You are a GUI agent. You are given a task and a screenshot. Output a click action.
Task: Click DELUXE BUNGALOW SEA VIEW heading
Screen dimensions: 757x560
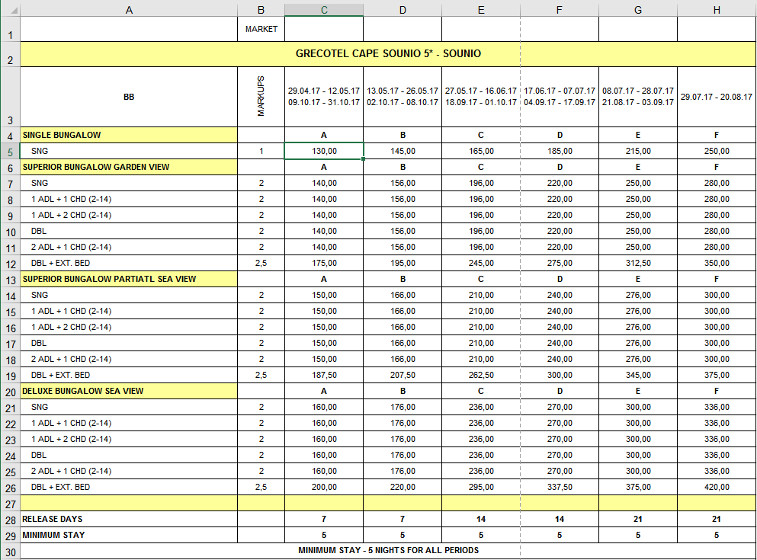129,391
